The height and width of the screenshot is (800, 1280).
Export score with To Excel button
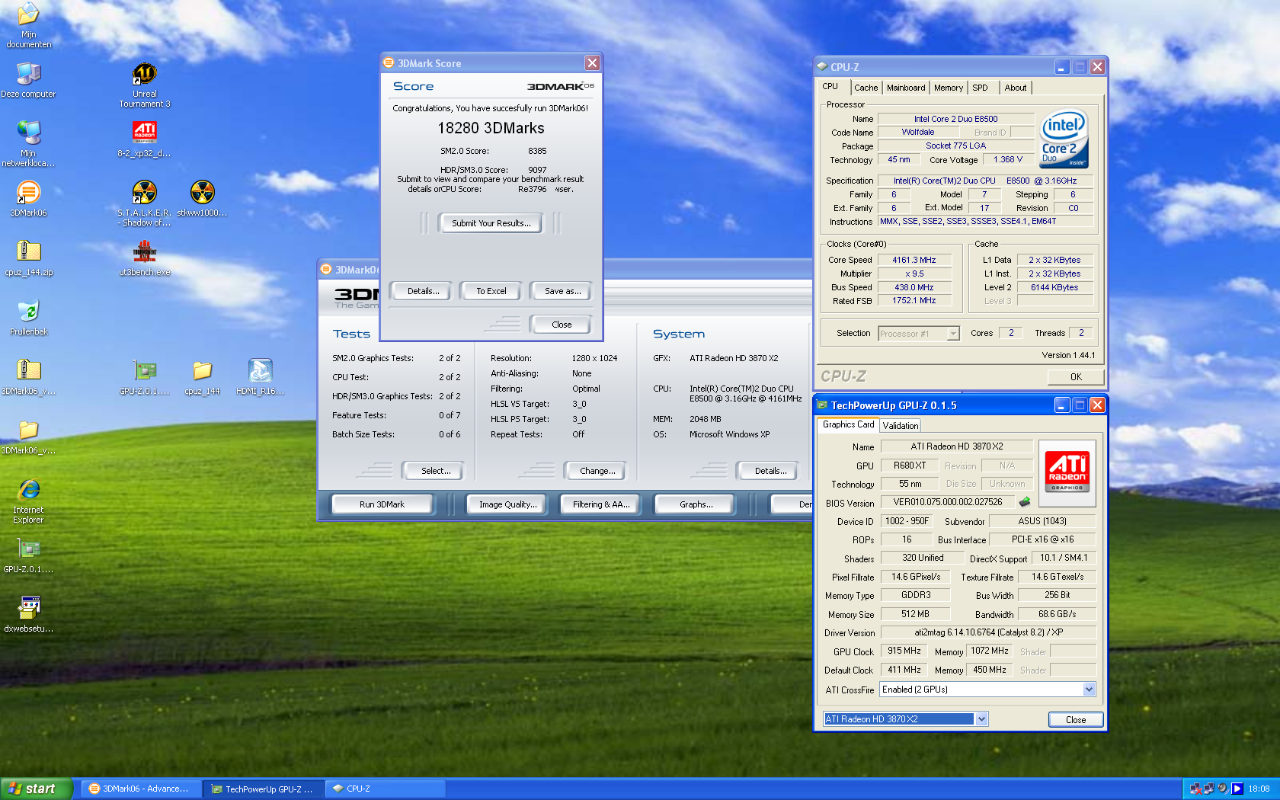[x=491, y=291]
